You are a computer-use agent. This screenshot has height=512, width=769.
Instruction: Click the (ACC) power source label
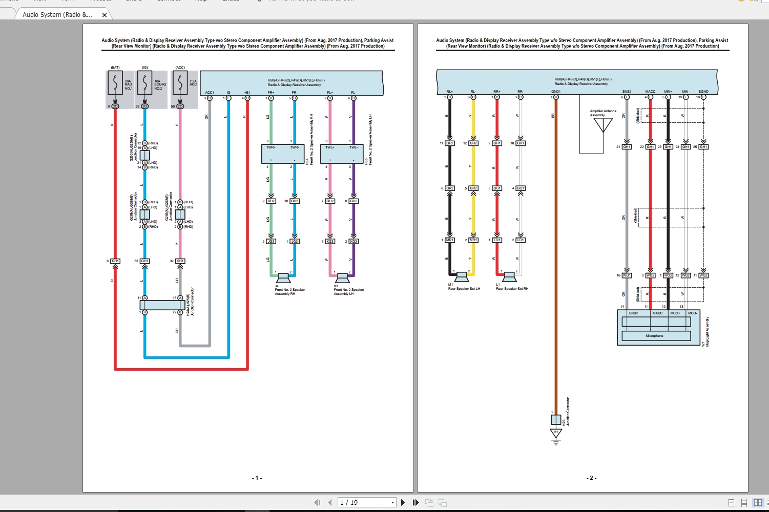pos(180,68)
